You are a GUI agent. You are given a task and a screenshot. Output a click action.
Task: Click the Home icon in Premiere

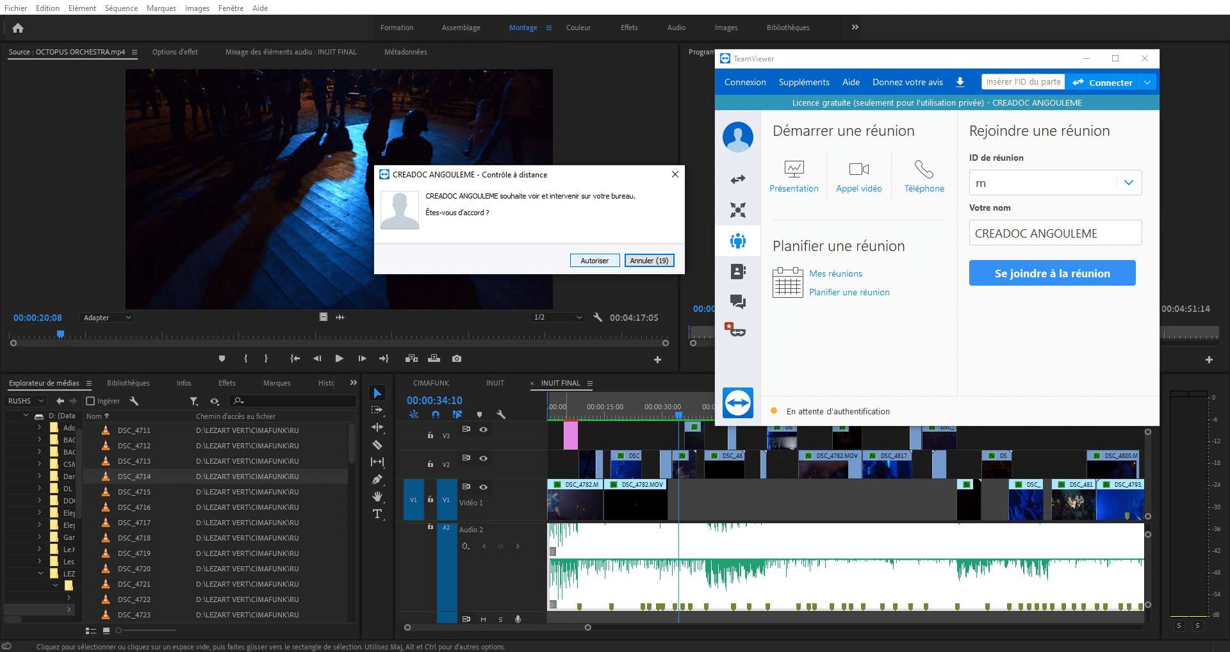[18, 28]
